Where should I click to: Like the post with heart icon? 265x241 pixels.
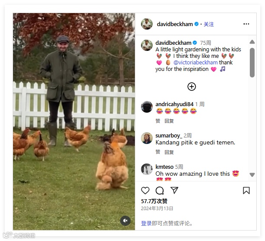(145, 191)
